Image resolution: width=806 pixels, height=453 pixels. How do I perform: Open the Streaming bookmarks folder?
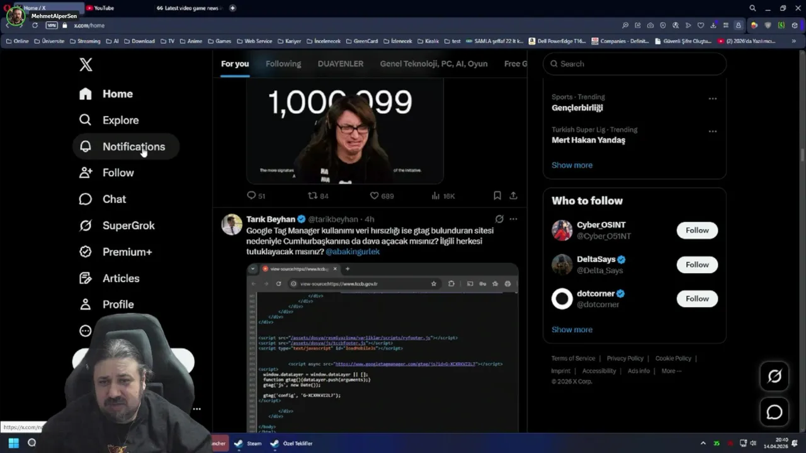click(84, 41)
